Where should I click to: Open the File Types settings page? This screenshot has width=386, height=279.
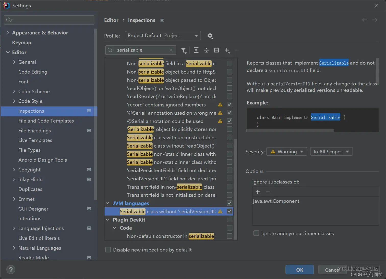29,150
